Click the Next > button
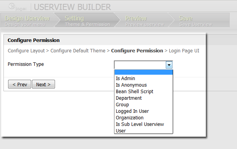This screenshot has width=237, height=149. pyautogui.click(x=43, y=84)
